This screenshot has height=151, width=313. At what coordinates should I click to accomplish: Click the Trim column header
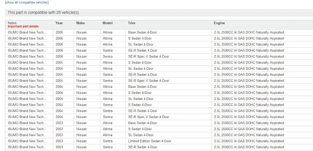(131, 23)
